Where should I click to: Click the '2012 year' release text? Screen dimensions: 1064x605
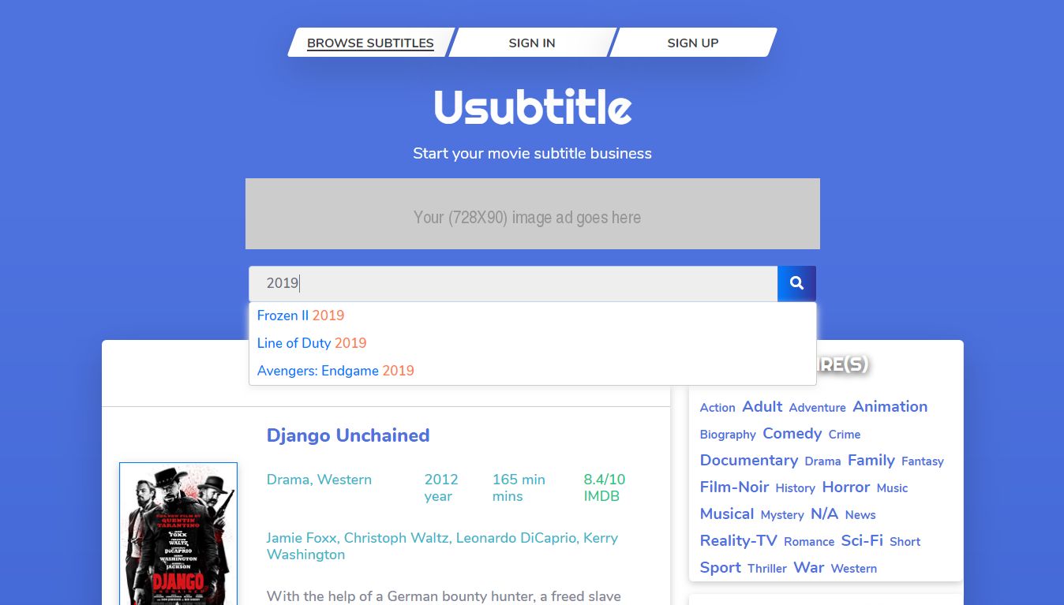[x=441, y=487]
